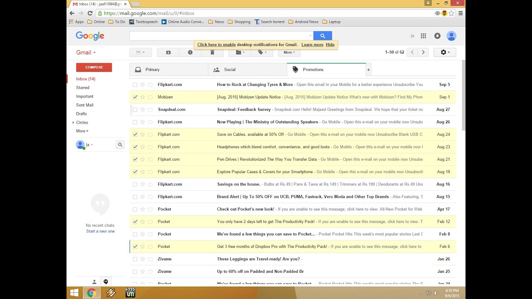Uncheck the Pen Drives email checkbox
This screenshot has height=299, width=532.
point(135,159)
